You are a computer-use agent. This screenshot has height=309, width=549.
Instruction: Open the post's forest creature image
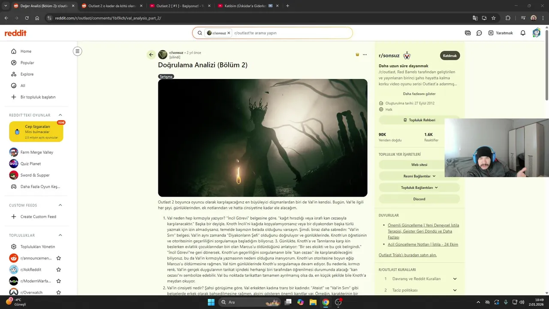262,138
